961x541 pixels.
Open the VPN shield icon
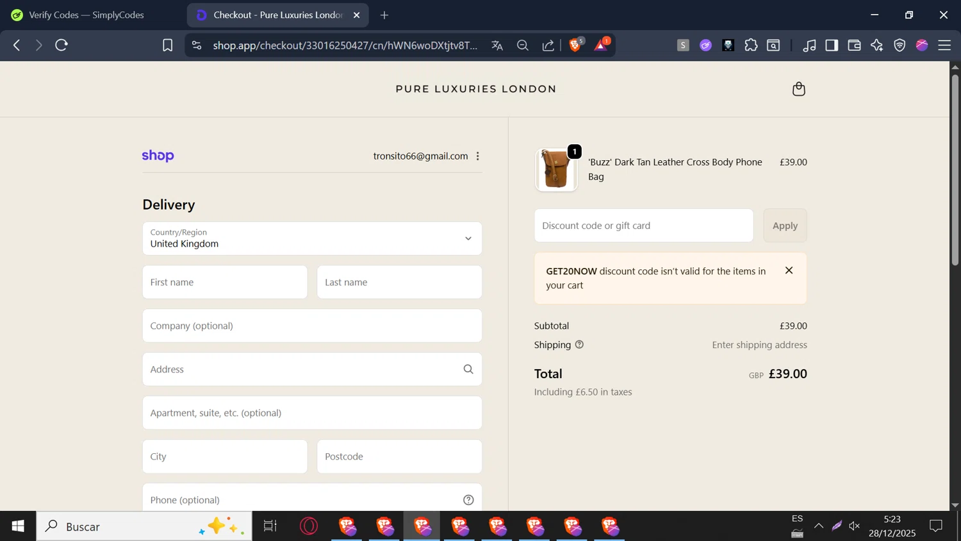click(x=899, y=46)
